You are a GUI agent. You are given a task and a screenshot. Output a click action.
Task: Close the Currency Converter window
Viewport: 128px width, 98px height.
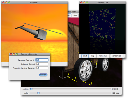11,54
